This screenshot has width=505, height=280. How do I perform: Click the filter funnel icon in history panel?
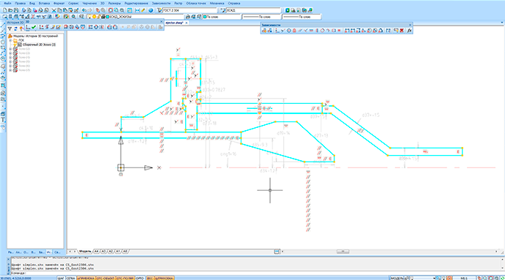[x=10, y=29]
